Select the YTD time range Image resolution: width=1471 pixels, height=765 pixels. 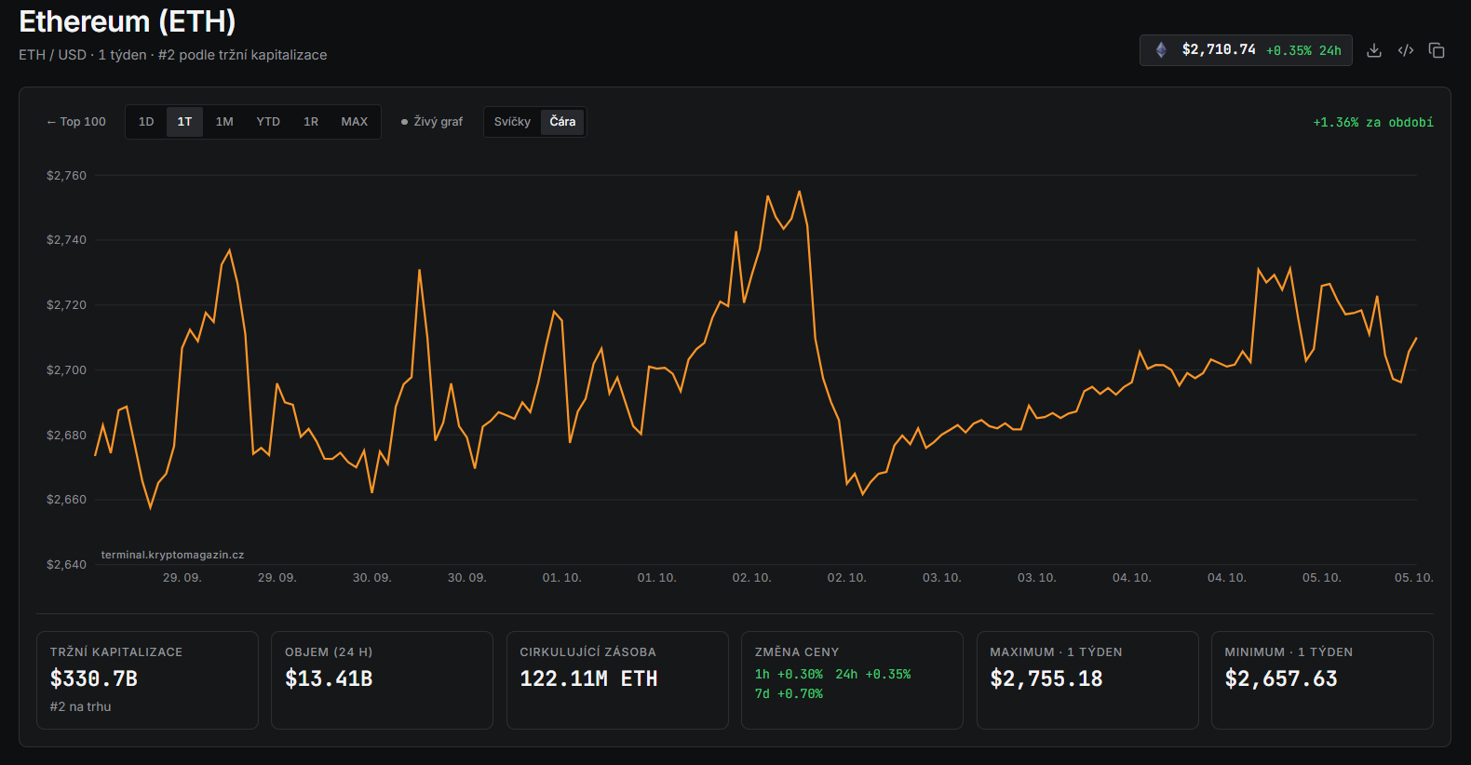[x=268, y=122]
